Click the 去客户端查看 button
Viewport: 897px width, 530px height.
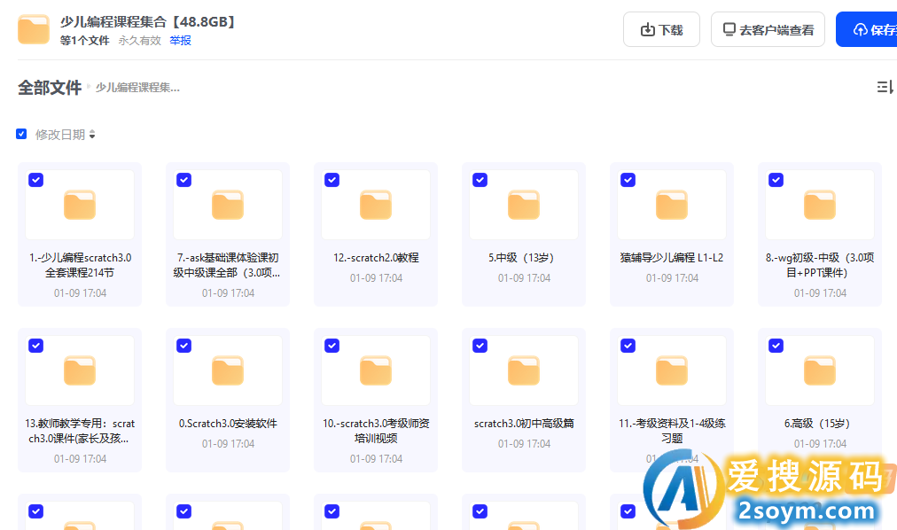coord(768,30)
